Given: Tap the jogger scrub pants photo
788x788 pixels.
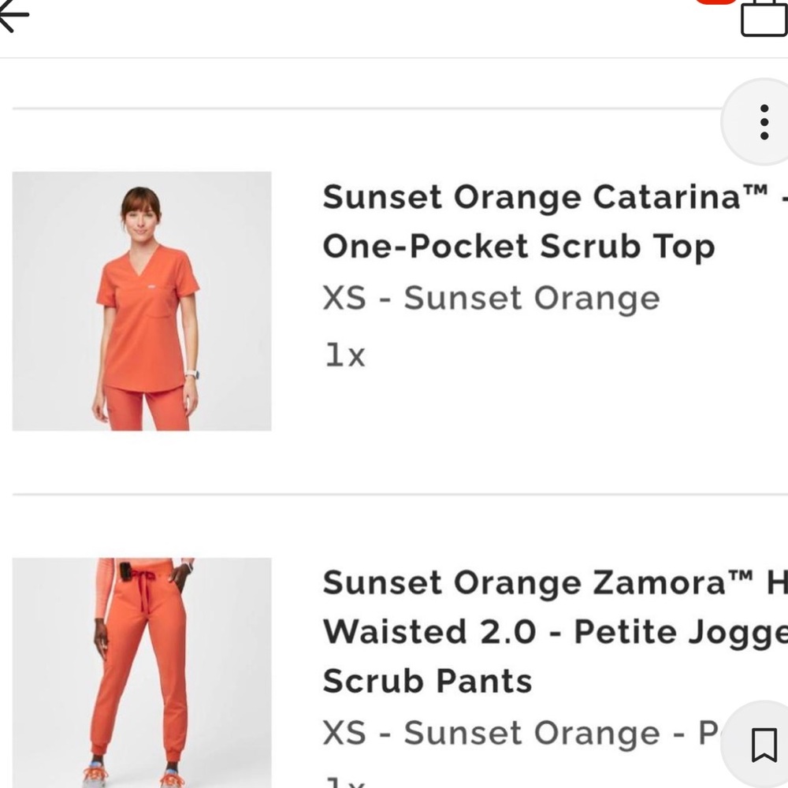Looking at the screenshot, I should tap(142, 678).
